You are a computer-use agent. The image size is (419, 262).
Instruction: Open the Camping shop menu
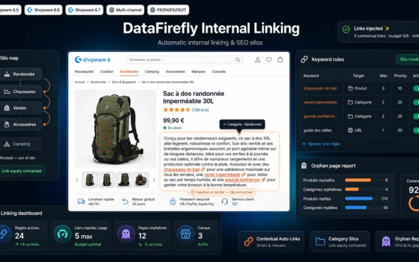tap(152, 71)
